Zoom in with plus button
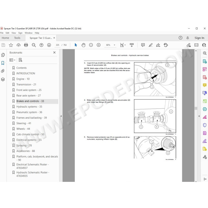 [99, 45]
